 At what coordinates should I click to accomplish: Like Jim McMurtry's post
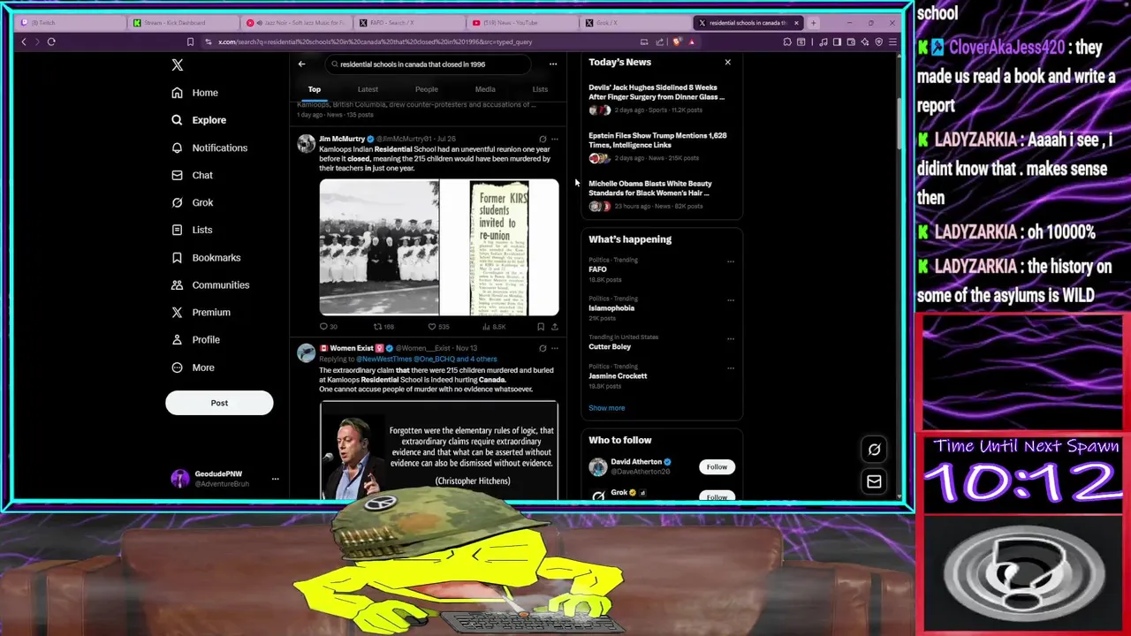click(x=437, y=327)
